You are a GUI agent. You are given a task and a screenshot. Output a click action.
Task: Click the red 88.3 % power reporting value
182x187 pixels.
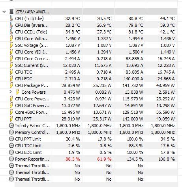click(73, 159)
